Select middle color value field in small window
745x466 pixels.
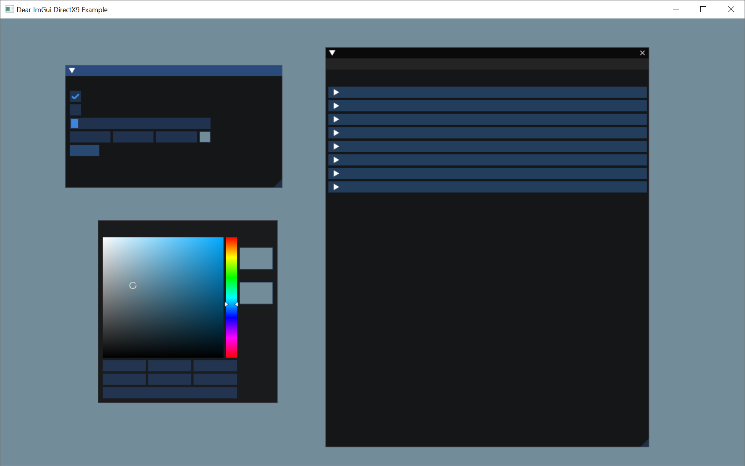click(x=133, y=137)
